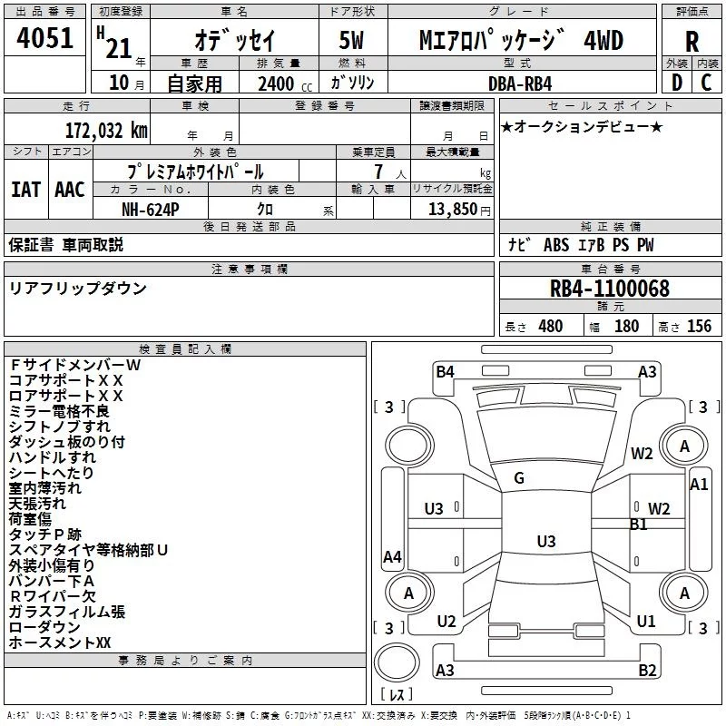Select equipment list ナビ ABS エアB PS PW
726x726 pixels.
581,245
